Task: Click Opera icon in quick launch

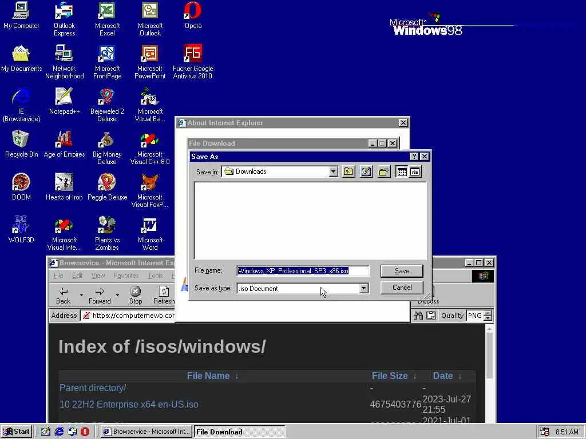Action: [x=85, y=432]
